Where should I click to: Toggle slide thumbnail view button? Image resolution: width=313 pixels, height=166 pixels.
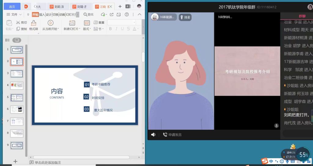17,40
